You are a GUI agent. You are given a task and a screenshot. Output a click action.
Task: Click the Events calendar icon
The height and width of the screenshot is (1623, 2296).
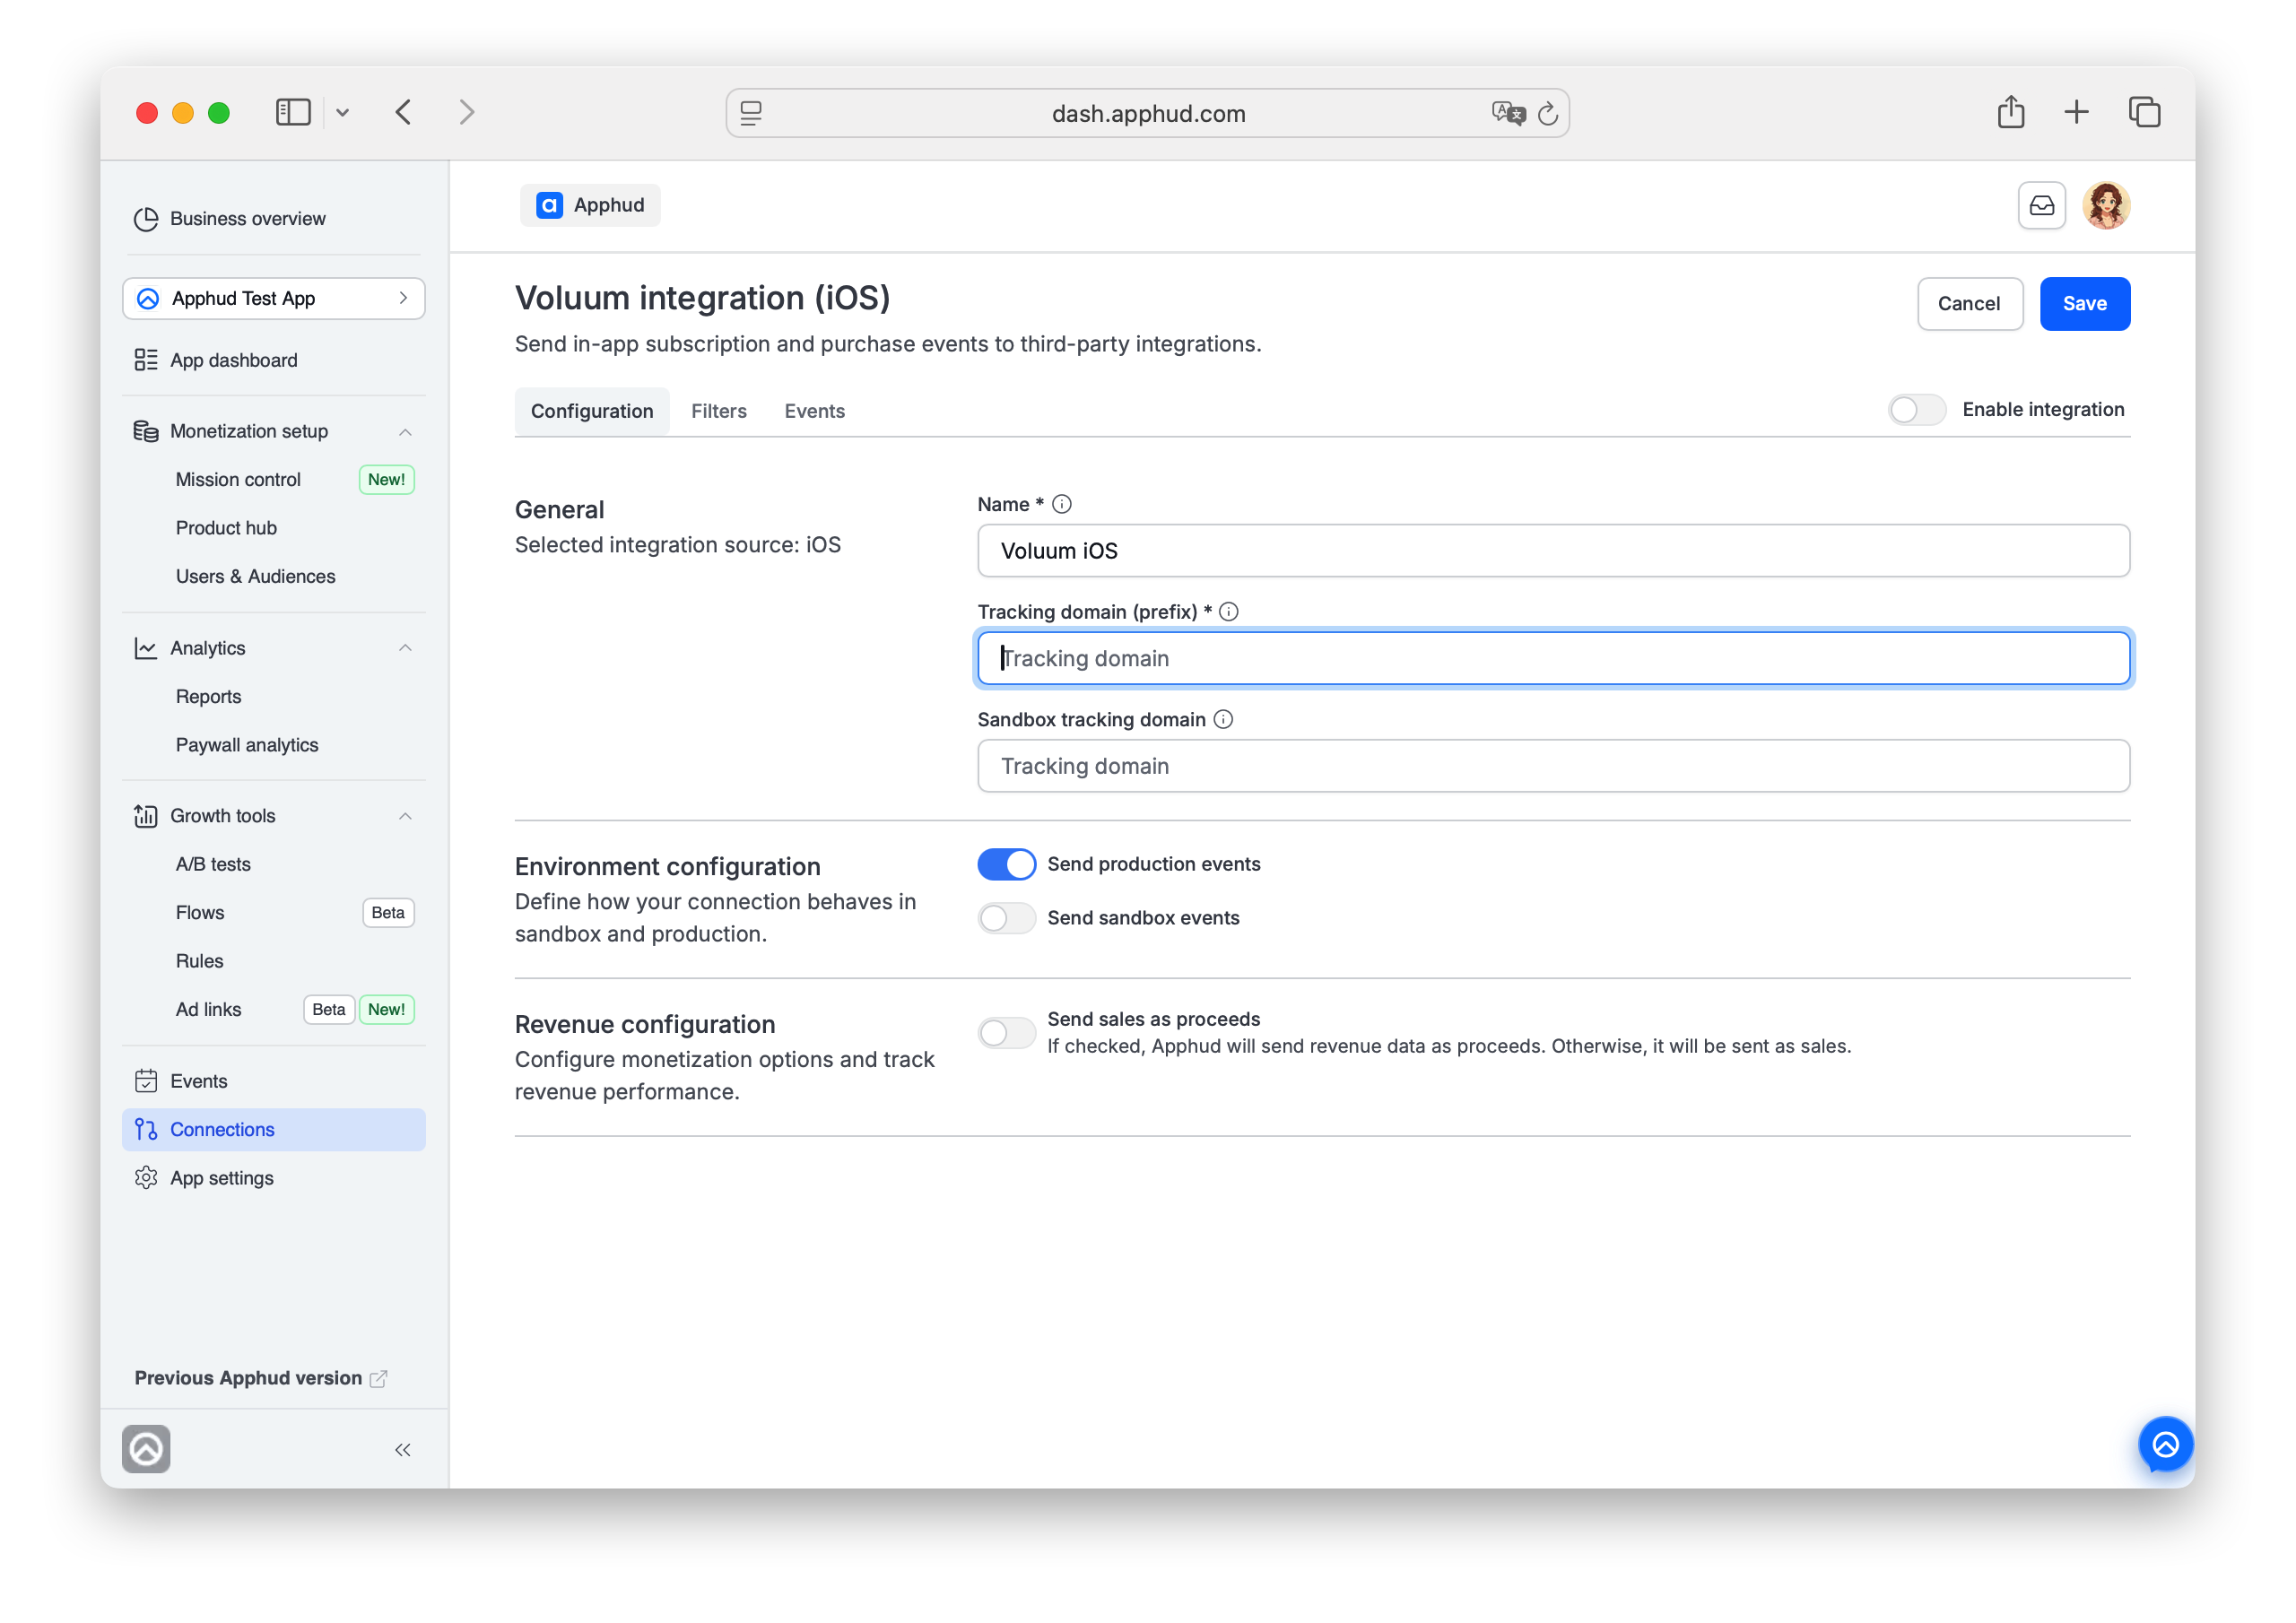coord(146,1081)
